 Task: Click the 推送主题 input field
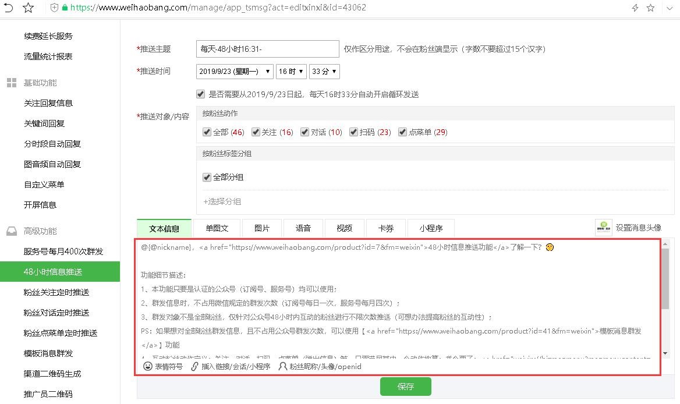coord(268,49)
